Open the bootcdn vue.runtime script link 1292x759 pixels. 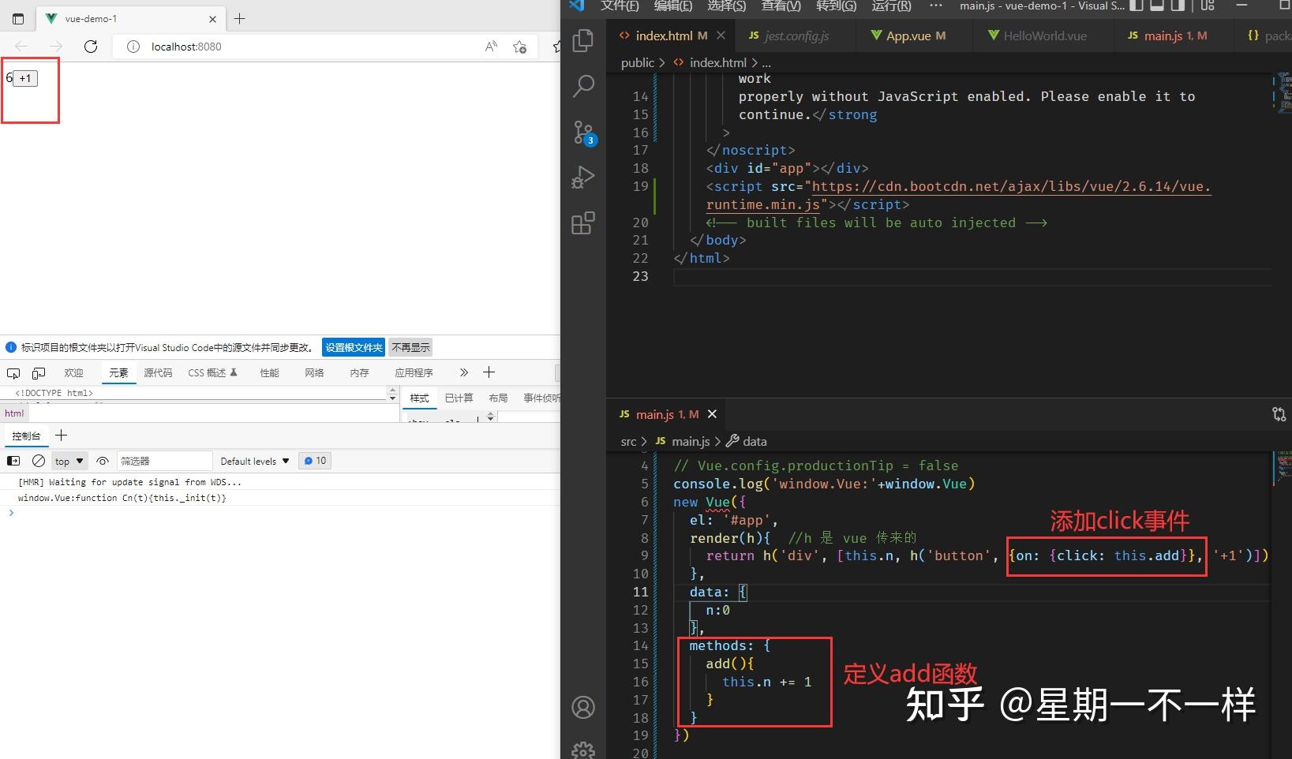click(958, 196)
